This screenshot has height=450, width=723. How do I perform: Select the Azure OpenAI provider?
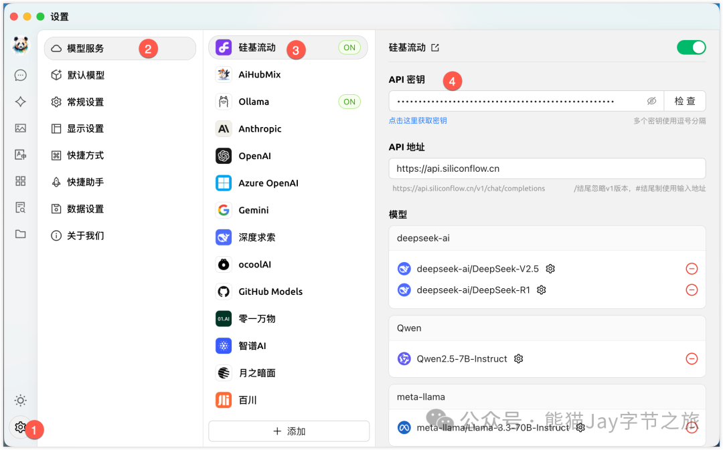(x=288, y=183)
